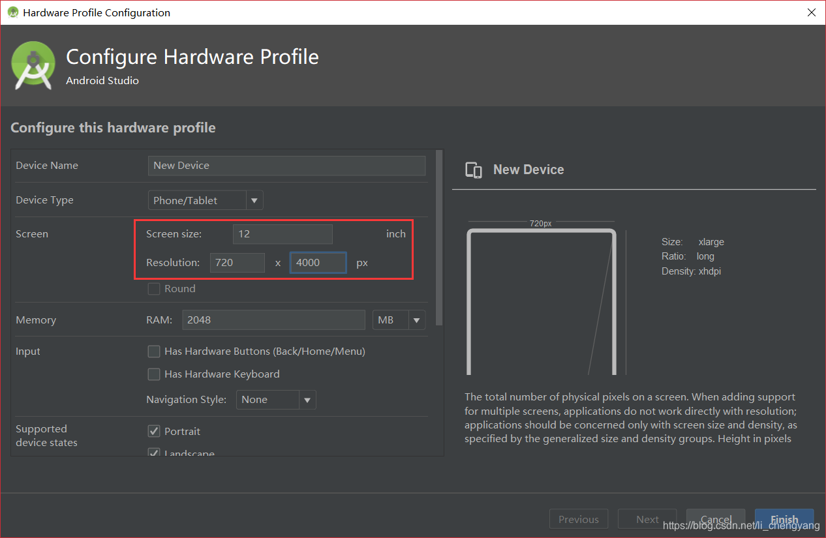
Task: Click the Supported device states label
Action: pos(46,436)
